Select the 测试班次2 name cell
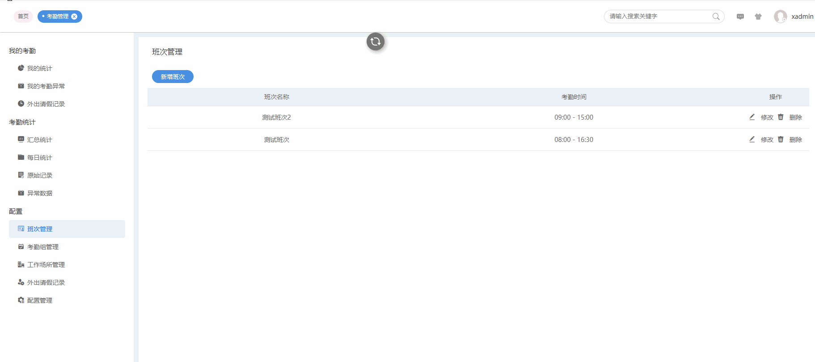Viewport: 815px width, 362px height. pyautogui.click(x=277, y=117)
